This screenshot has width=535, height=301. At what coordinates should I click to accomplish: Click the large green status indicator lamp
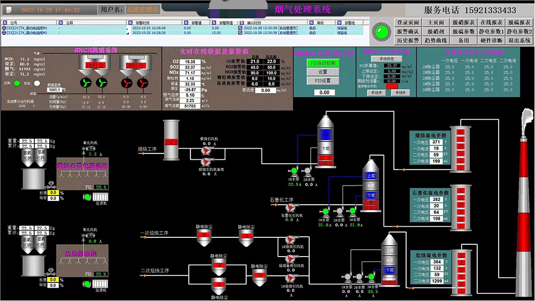coord(381,30)
